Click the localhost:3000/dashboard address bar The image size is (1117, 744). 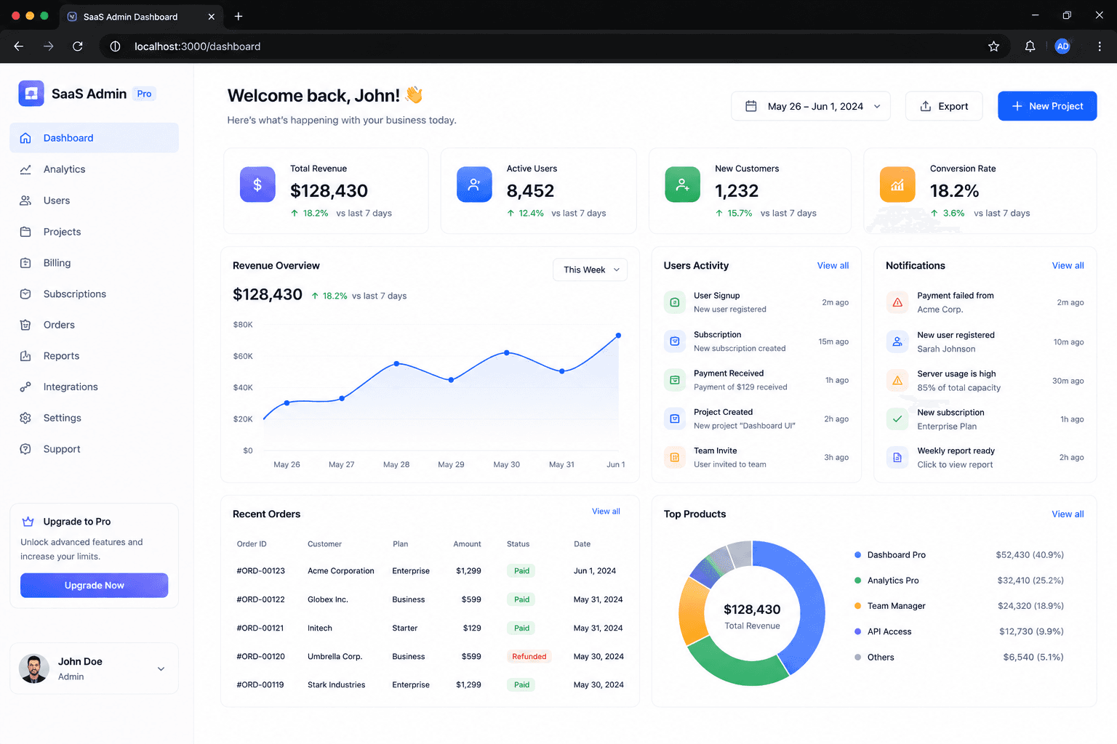pyautogui.click(x=553, y=46)
